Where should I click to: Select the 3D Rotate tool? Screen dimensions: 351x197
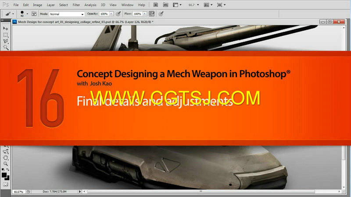6,151
